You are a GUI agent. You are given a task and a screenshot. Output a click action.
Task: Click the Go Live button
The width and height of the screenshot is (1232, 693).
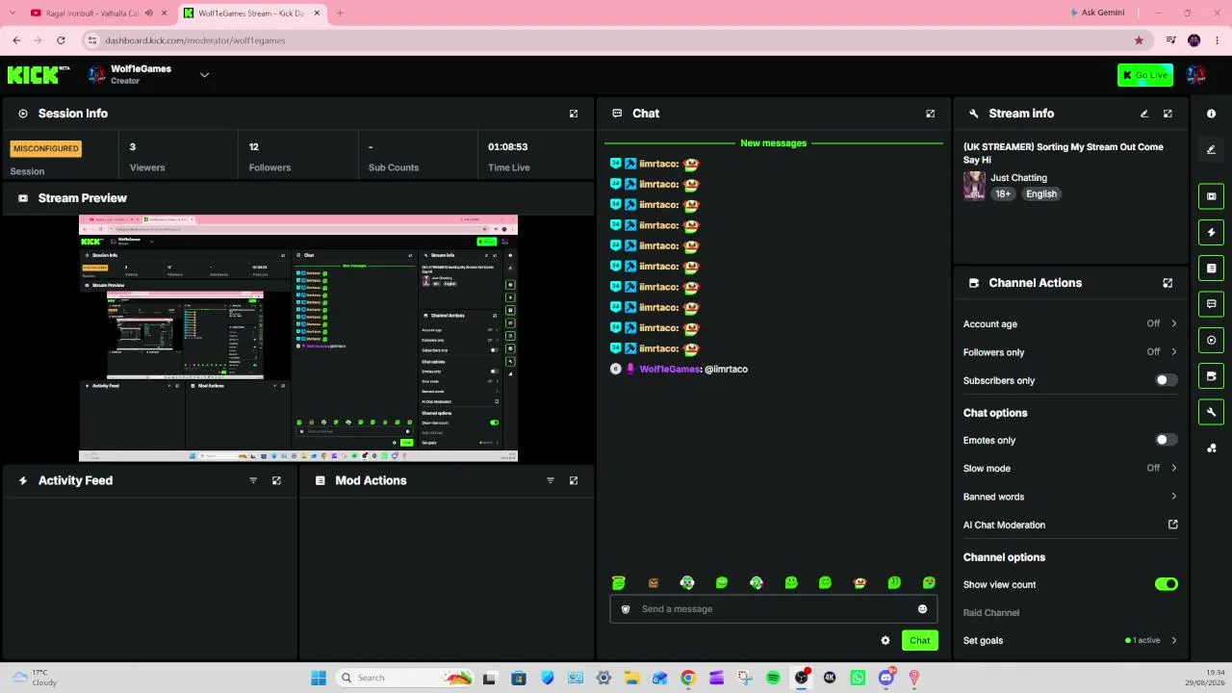pyautogui.click(x=1144, y=75)
